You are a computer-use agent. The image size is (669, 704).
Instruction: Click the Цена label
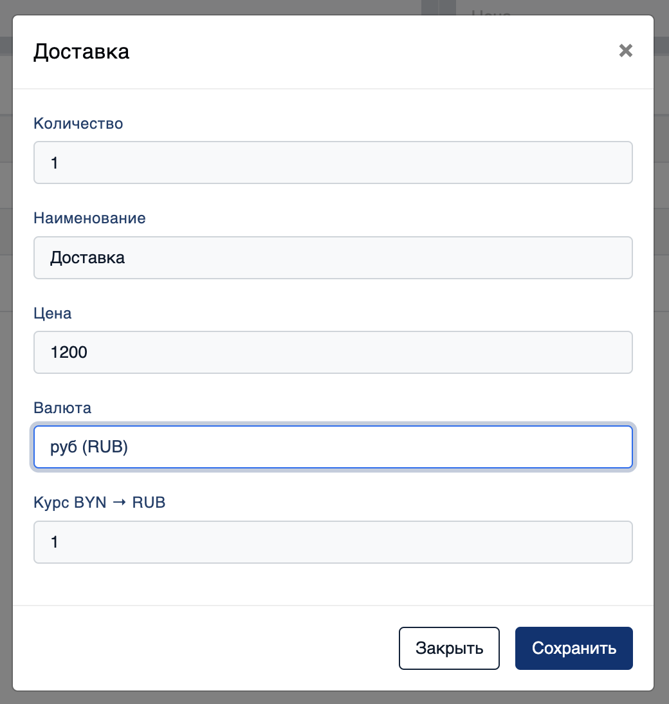(53, 313)
